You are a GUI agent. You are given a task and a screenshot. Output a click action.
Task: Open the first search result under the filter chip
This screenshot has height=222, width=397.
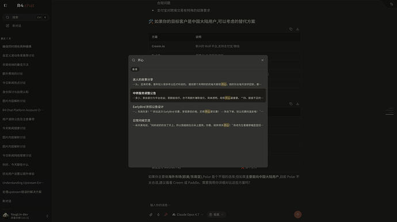pyautogui.click(x=198, y=82)
